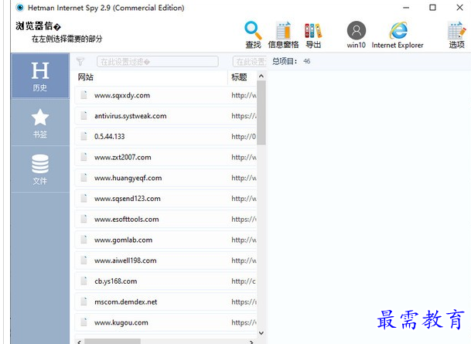Screen dimensions: 471x344
Task: Choose the Internet Explorer browser icon
Action: point(398,35)
